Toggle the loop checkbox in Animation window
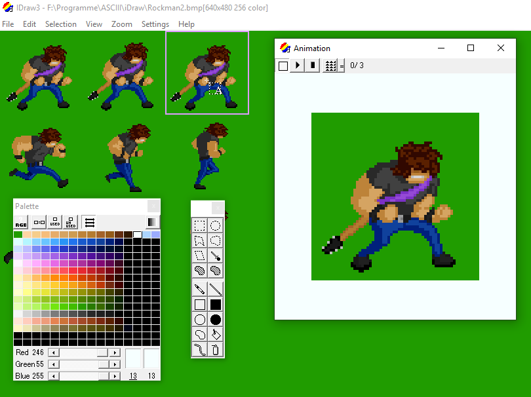The image size is (531, 397). (283, 66)
